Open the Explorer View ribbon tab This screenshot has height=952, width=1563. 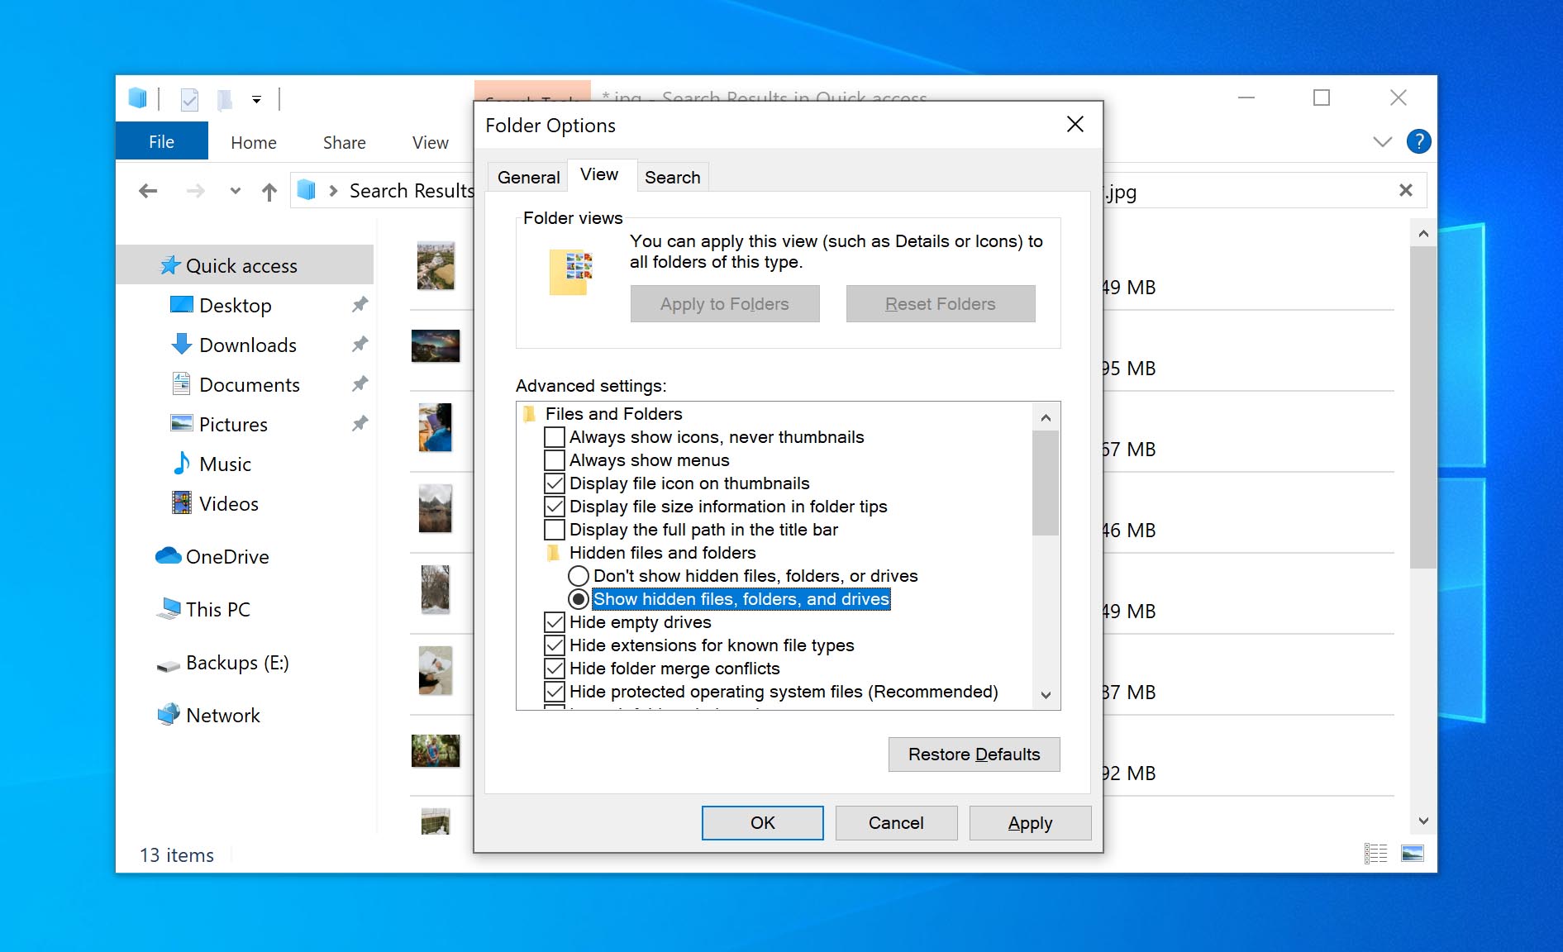pos(430,142)
